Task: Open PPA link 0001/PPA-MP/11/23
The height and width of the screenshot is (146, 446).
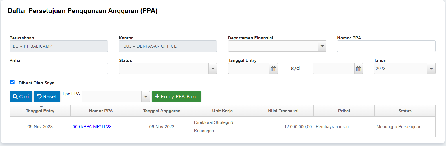Action: 92,127
